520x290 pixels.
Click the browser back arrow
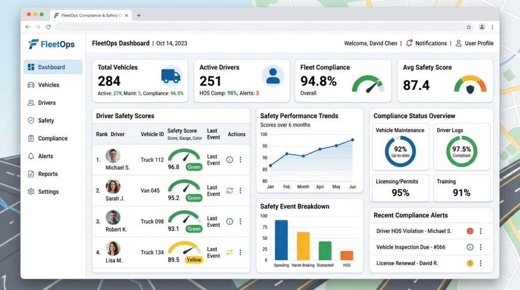point(27,27)
